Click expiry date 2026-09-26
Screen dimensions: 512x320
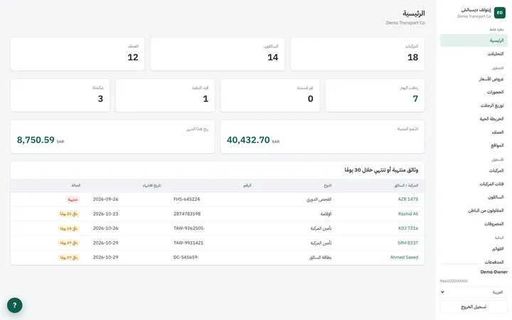click(x=105, y=199)
